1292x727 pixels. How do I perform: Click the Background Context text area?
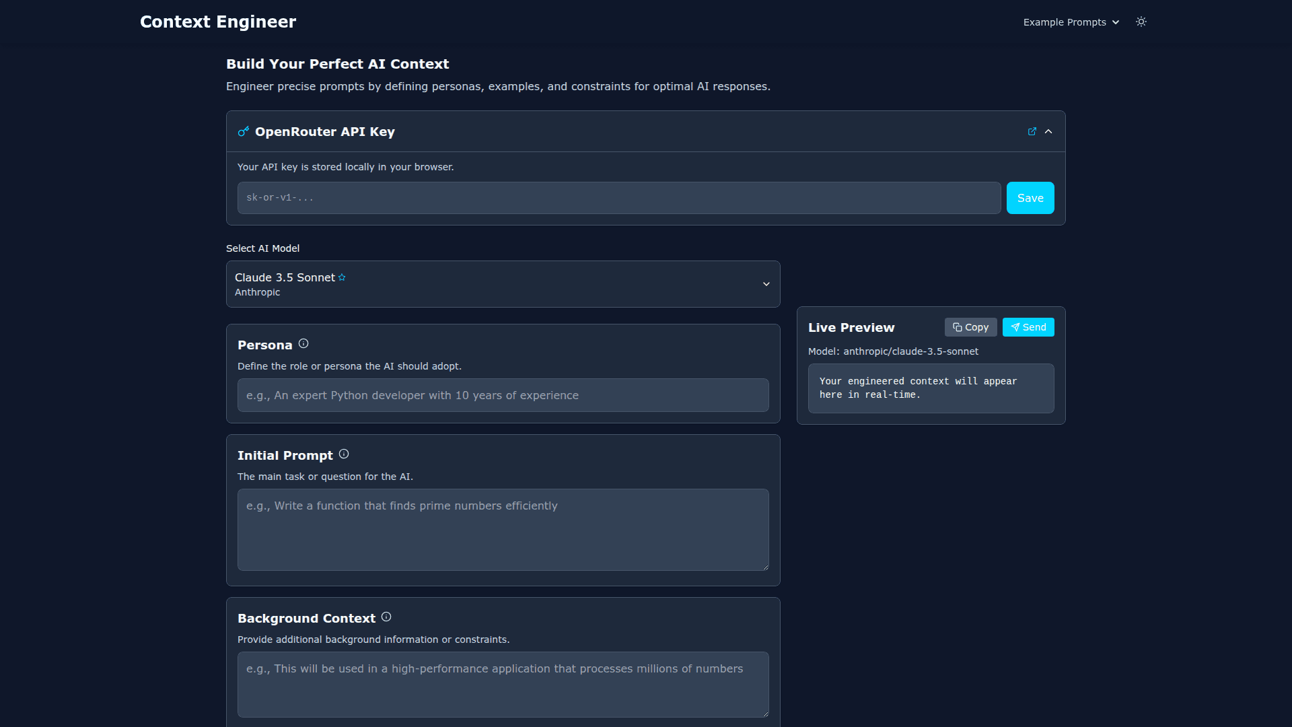pyautogui.click(x=503, y=684)
